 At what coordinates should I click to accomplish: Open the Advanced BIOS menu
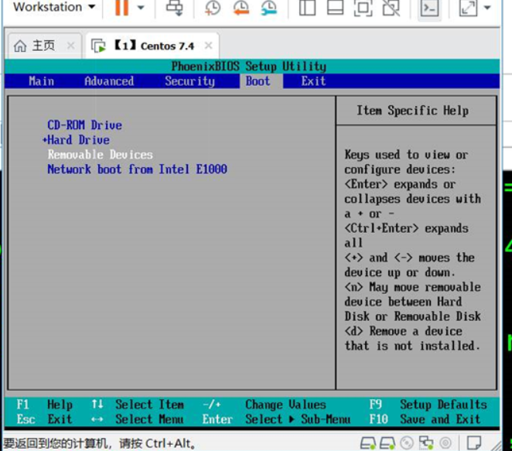(x=109, y=81)
